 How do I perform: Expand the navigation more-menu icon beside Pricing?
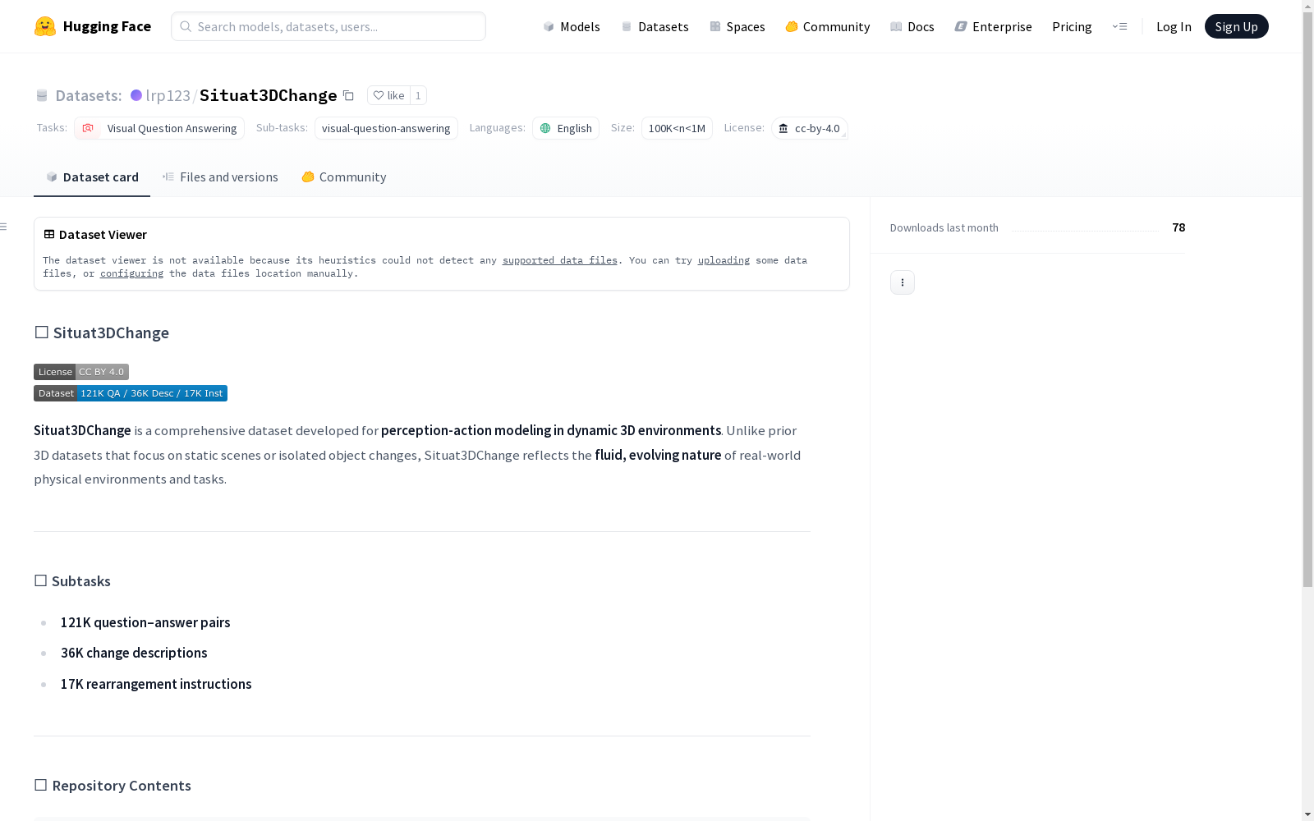click(1119, 26)
